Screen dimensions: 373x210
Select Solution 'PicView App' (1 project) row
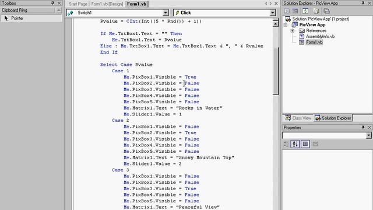[321, 19]
